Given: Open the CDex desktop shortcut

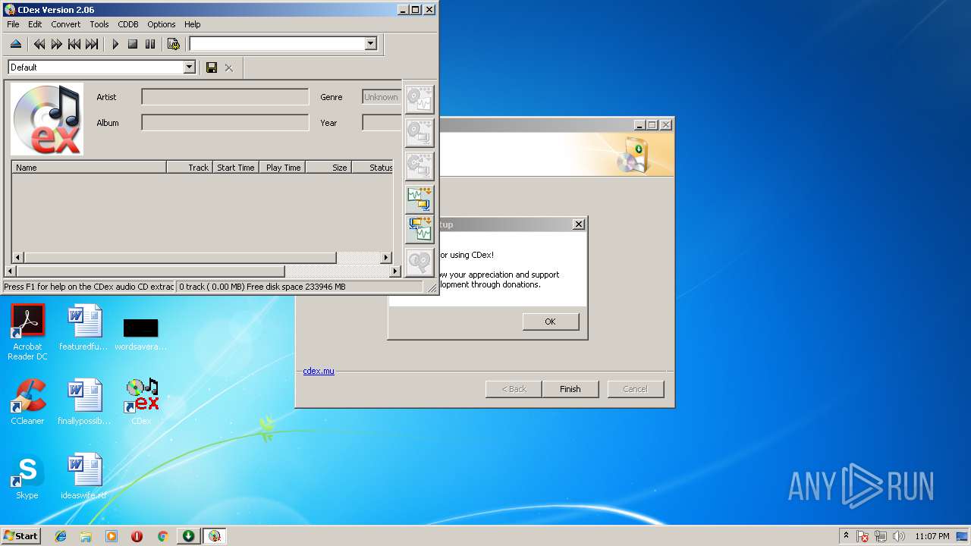Looking at the screenshot, I should 141,402.
